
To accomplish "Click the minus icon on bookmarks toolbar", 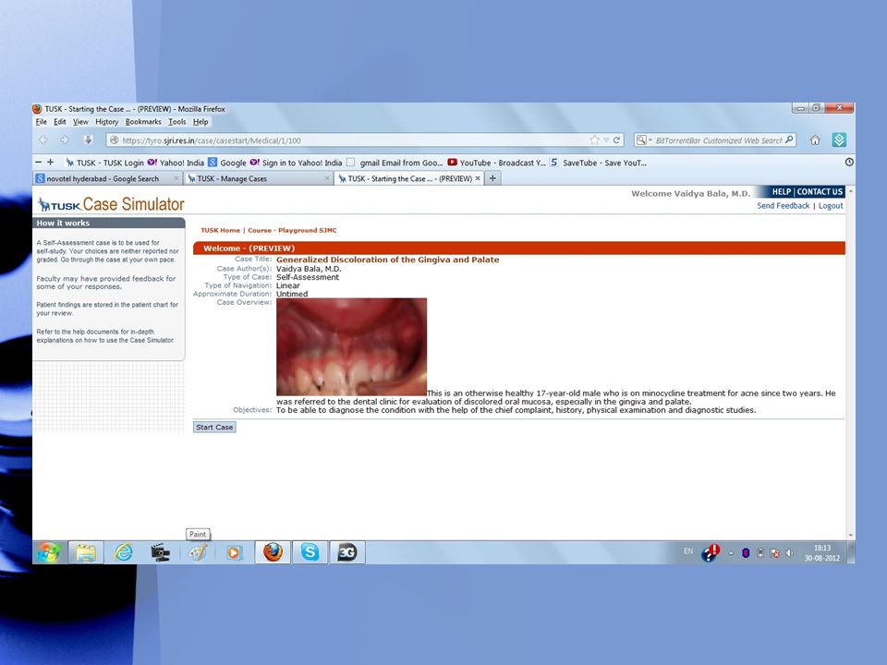I will pyautogui.click(x=39, y=163).
